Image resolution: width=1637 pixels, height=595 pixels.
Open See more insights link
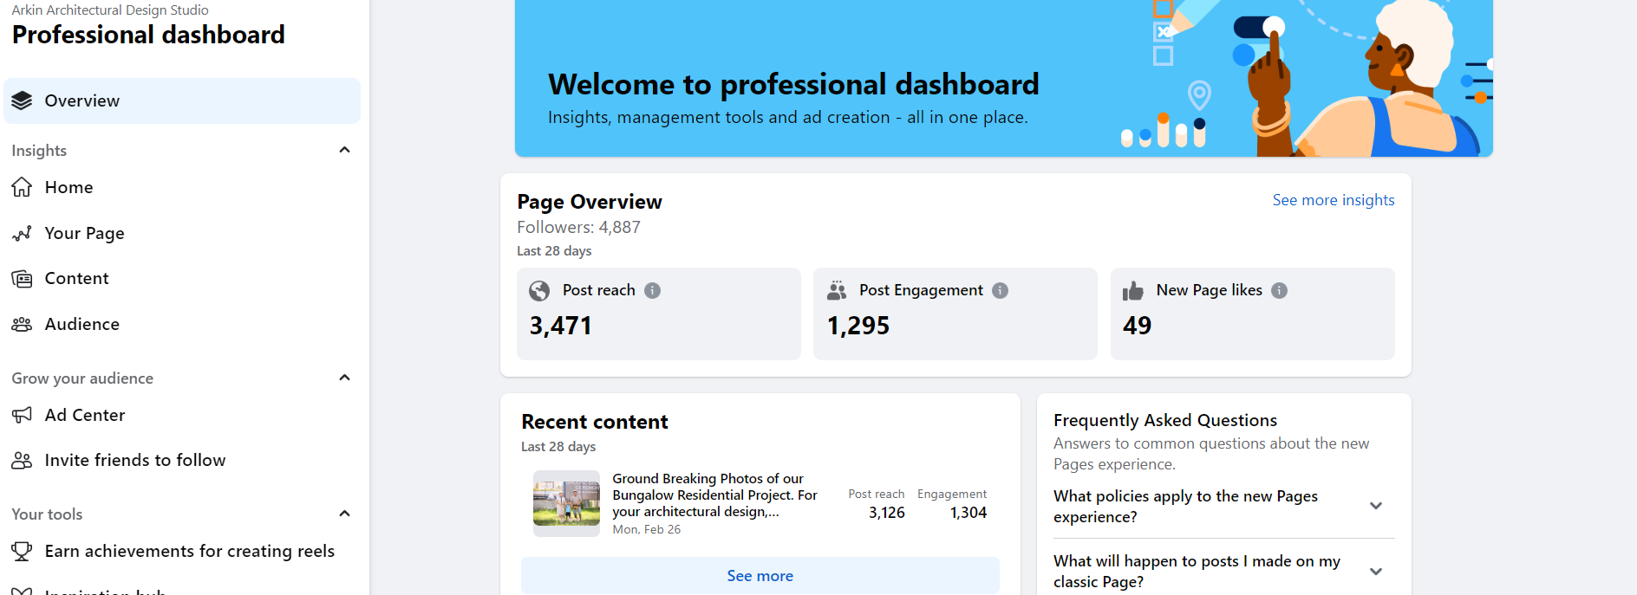coord(1333,200)
